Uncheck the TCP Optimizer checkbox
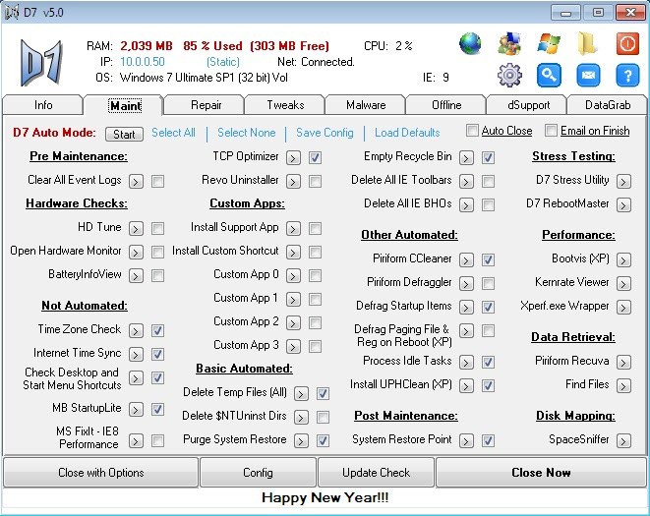The width and height of the screenshot is (650, 516). click(x=315, y=157)
